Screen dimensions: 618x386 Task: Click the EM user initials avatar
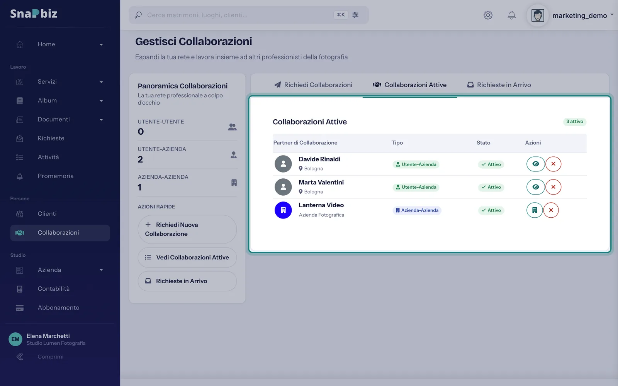pos(15,339)
